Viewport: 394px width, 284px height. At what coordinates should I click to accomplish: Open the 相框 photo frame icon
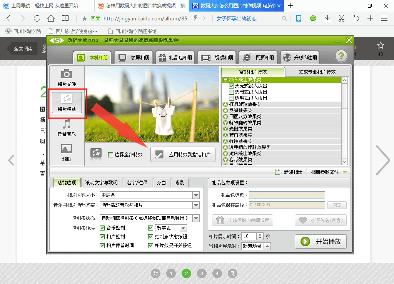pyautogui.click(x=67, y=152)
